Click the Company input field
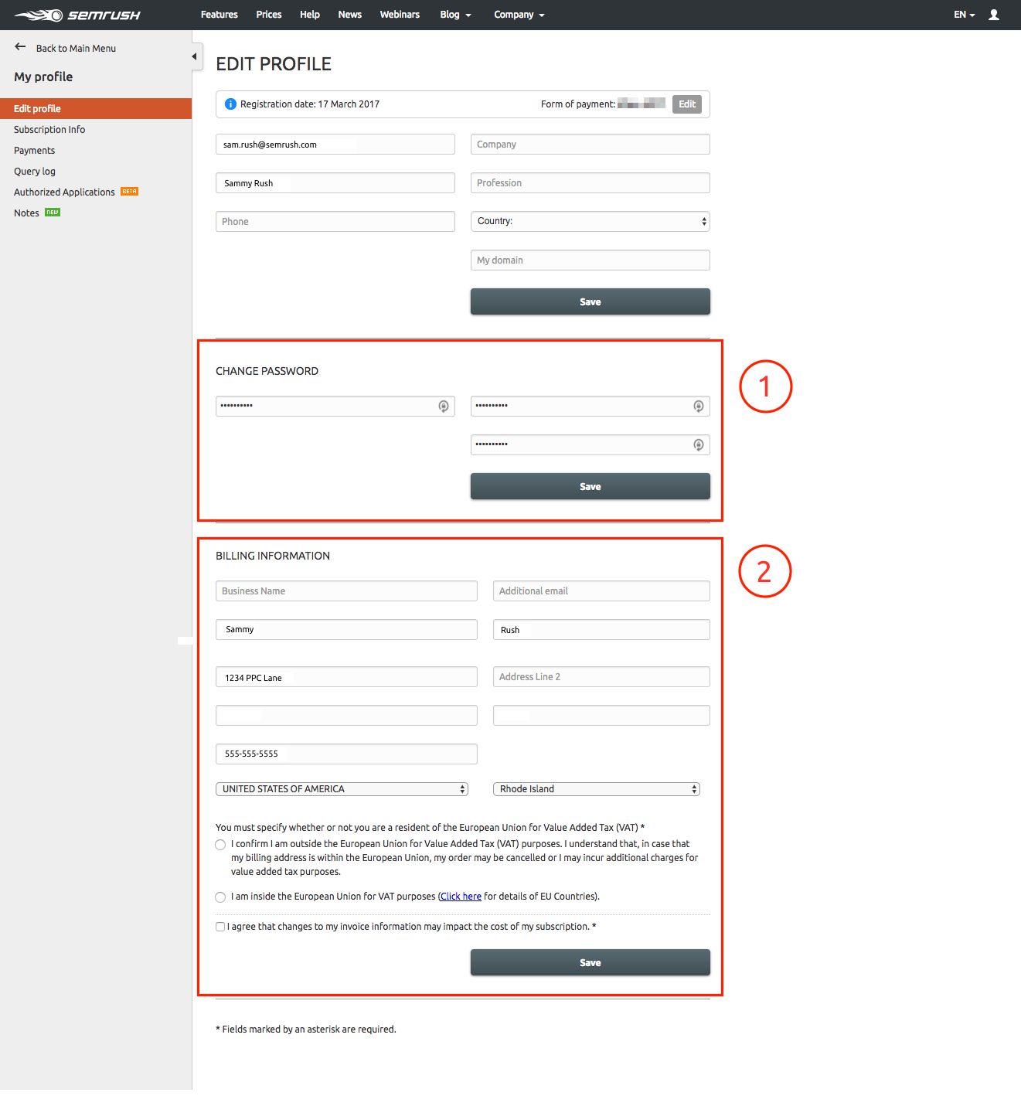Screen dimensions: 1021x1113 [x=590, y=145]
